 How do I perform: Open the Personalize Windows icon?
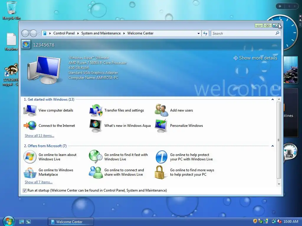(161, 126)
